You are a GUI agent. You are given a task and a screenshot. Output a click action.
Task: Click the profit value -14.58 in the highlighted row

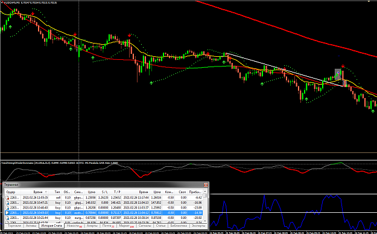(x=198, y=213)
